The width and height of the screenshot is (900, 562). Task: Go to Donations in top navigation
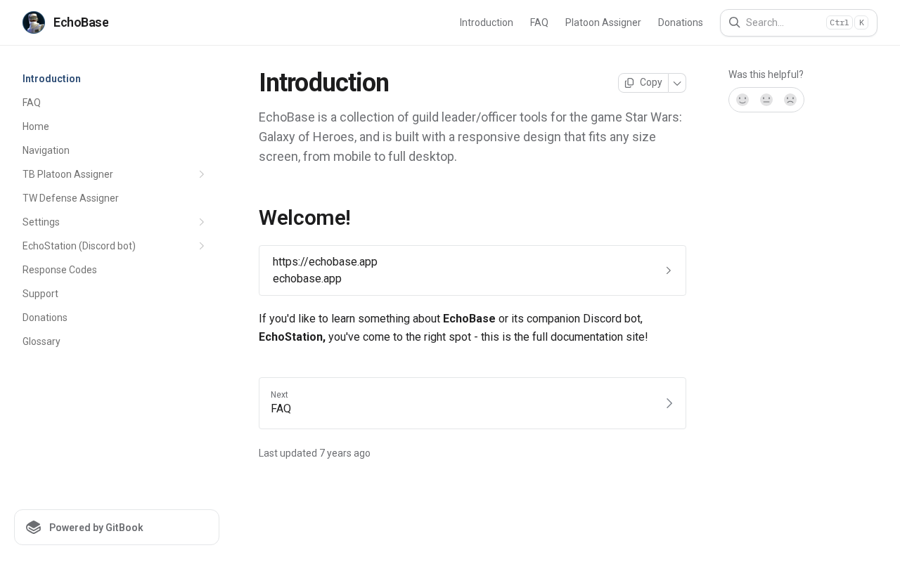(x=680, y=22)
